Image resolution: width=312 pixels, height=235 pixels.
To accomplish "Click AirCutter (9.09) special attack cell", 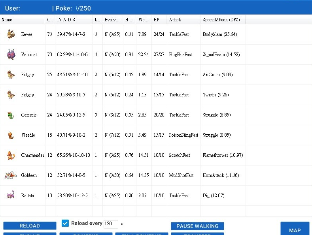I will (x=217, y=74).
